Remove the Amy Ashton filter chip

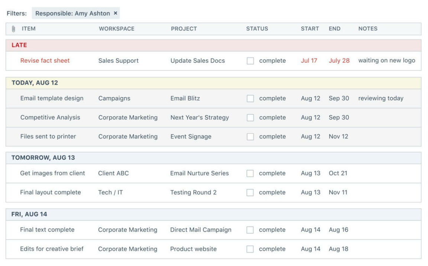[115, 13]
